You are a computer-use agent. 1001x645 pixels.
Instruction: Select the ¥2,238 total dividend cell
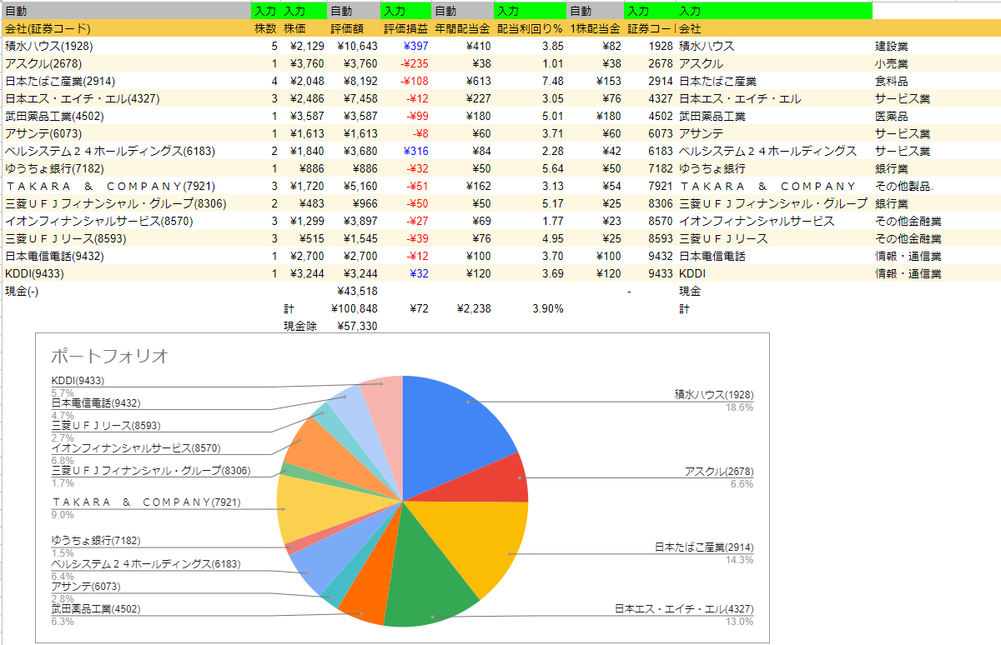pos(462,308)
